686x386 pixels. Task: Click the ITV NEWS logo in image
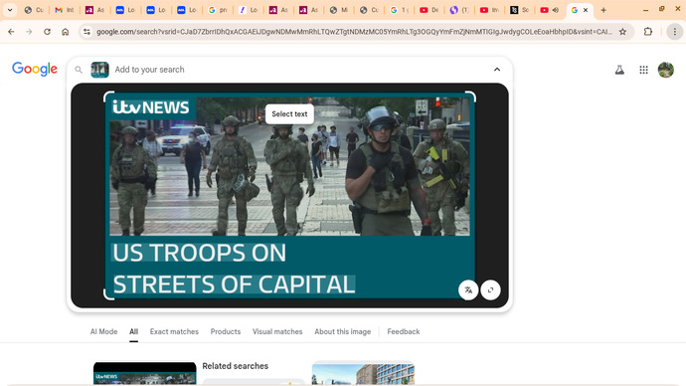(151, 107)
